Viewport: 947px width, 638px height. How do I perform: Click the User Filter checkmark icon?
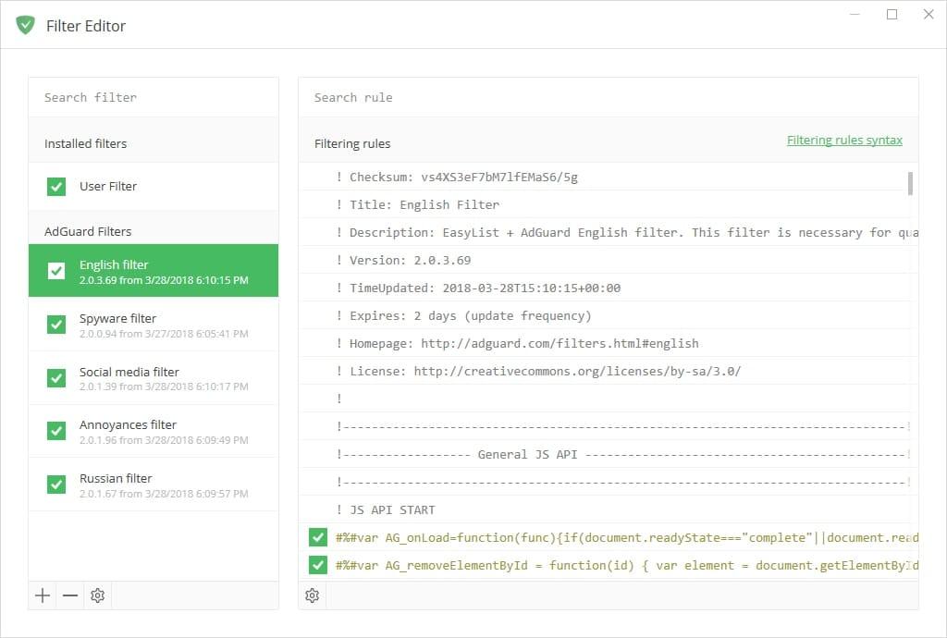(56, 185)
